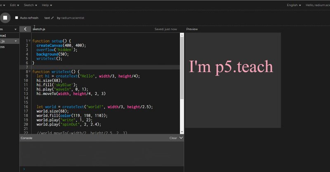Open the Help menu

click(47, 5)
